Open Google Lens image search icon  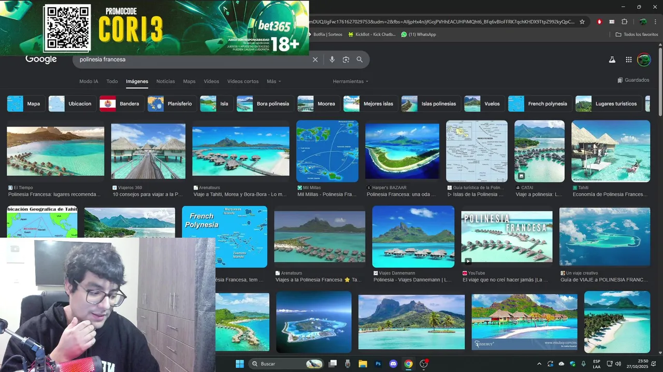pos(346,59)
